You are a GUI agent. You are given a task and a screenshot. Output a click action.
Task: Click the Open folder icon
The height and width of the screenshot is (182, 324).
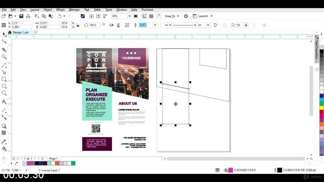click(x=11, y=16)
